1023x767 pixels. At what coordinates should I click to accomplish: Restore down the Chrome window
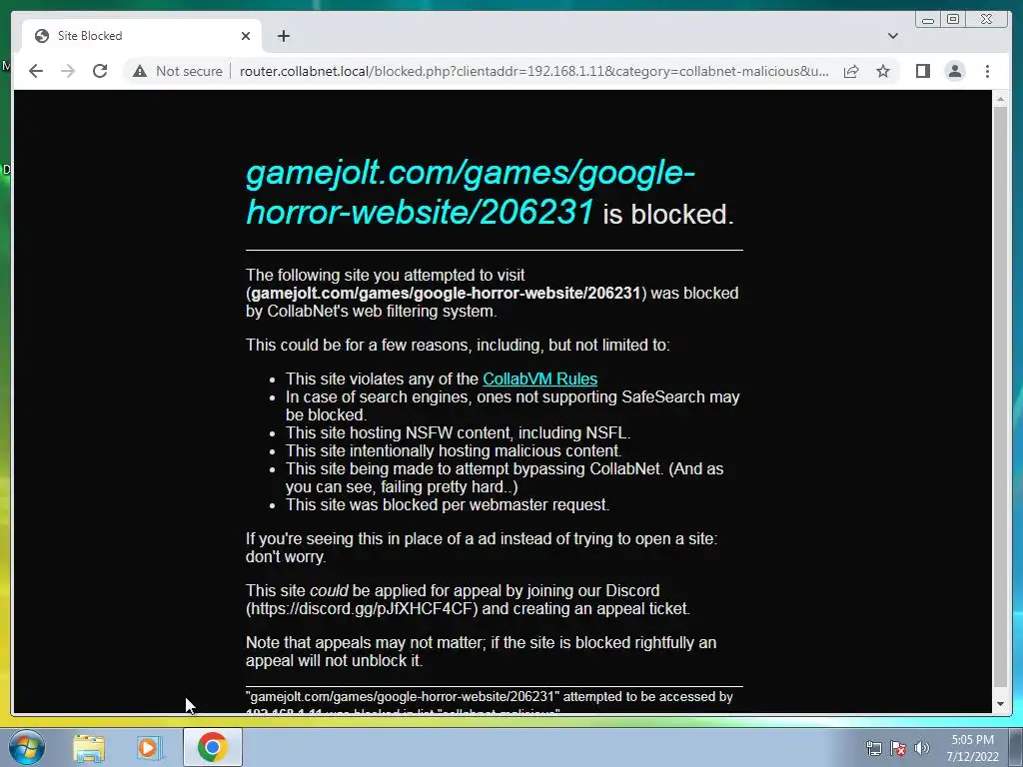(x=953, y=20)
